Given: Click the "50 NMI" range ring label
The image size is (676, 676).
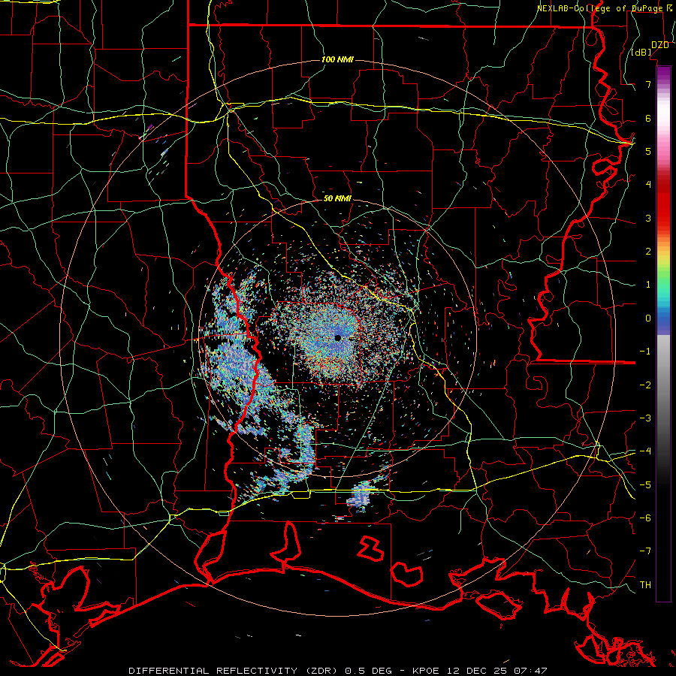Looking at the screenshot, I should pyautogui.click(x=337, y=198).
